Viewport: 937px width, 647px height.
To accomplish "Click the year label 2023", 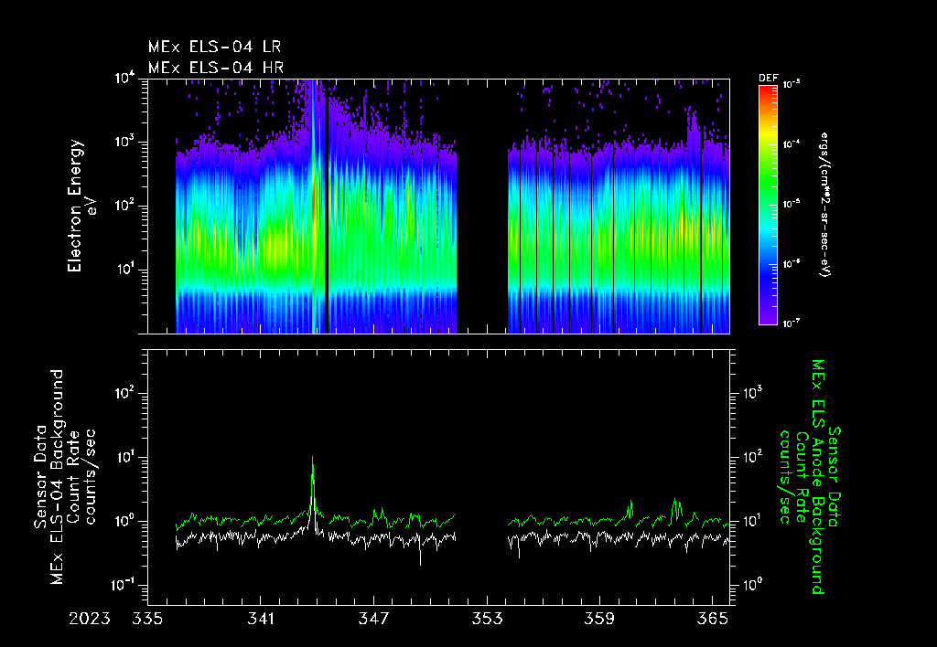I will [x=90, y=619].
